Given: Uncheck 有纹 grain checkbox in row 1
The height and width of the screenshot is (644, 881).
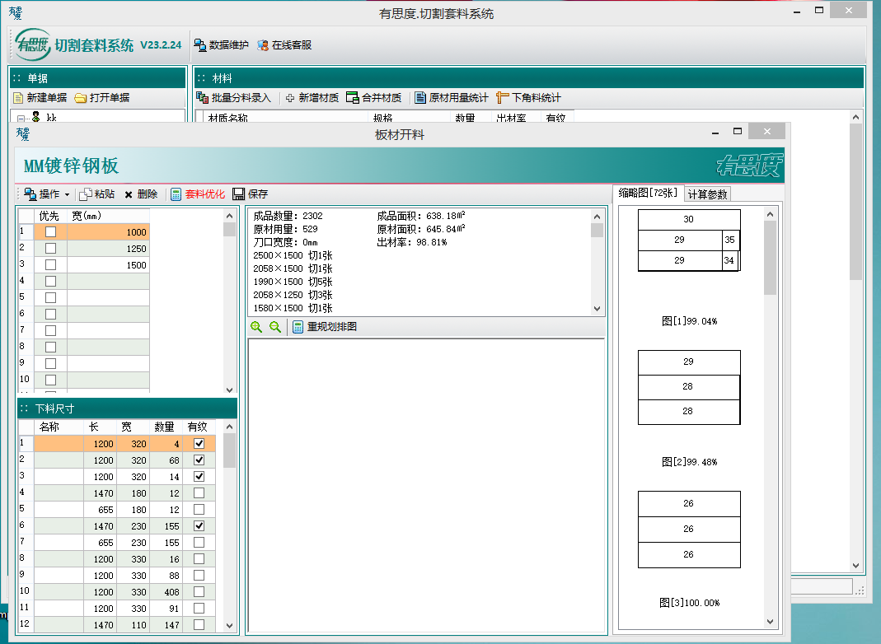Looking at the screenshot, I should pos(199,444).
